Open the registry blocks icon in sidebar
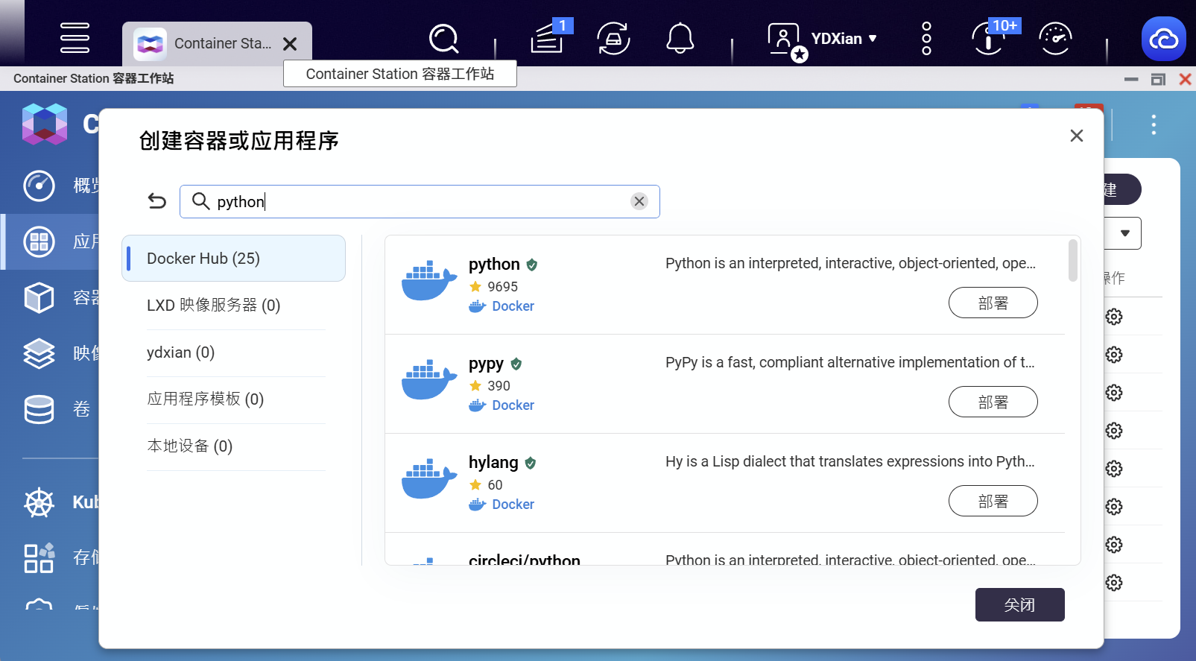 tap(39, 557)
